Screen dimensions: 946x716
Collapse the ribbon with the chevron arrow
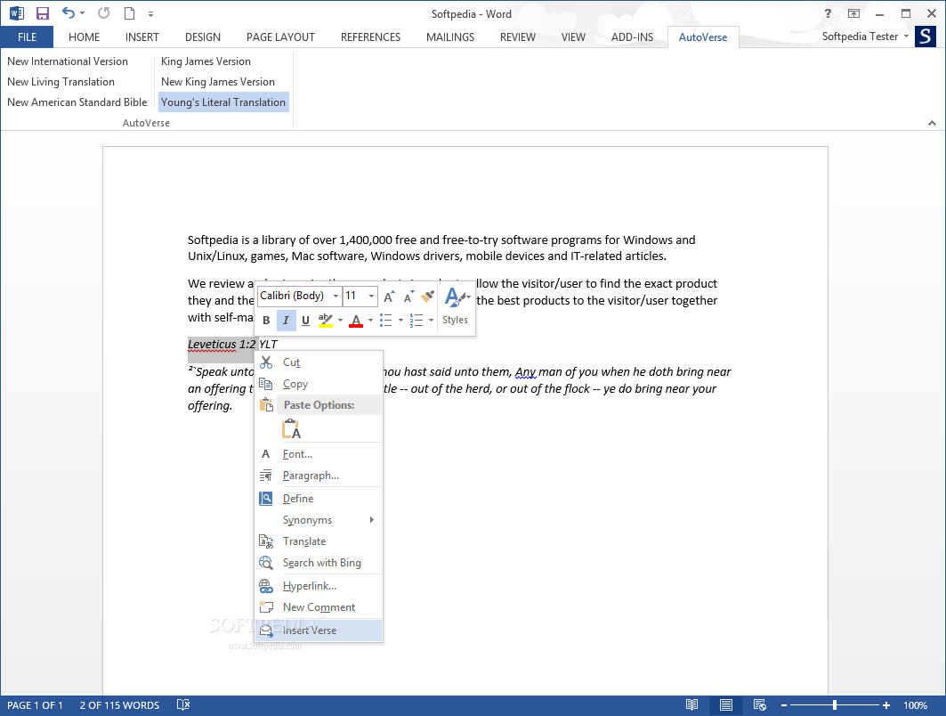coord(932,123)
